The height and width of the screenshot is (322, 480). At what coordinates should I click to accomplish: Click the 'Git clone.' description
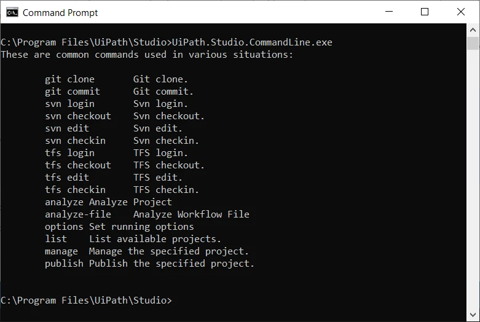[160, 79]
